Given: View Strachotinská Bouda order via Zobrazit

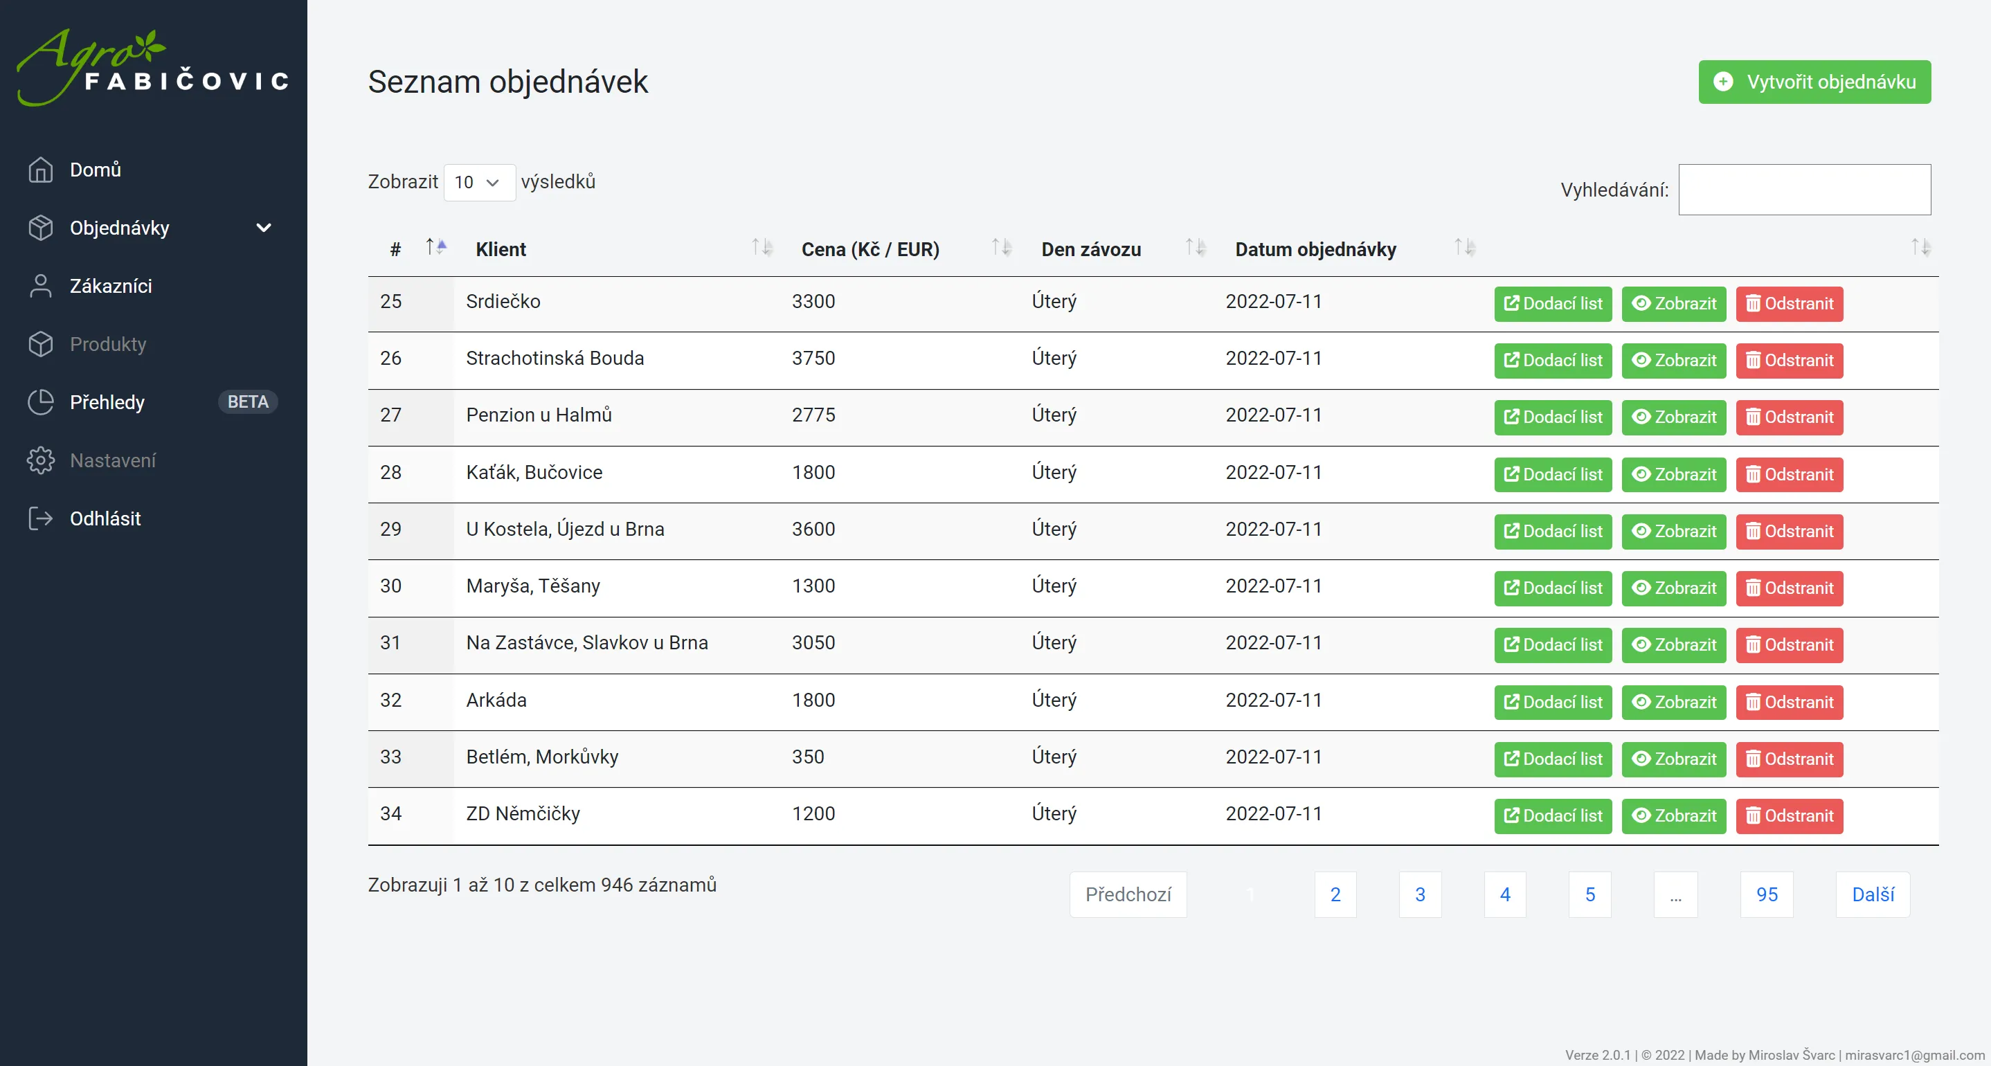Looking at the screenshot, I should (x=1673, y=360).
